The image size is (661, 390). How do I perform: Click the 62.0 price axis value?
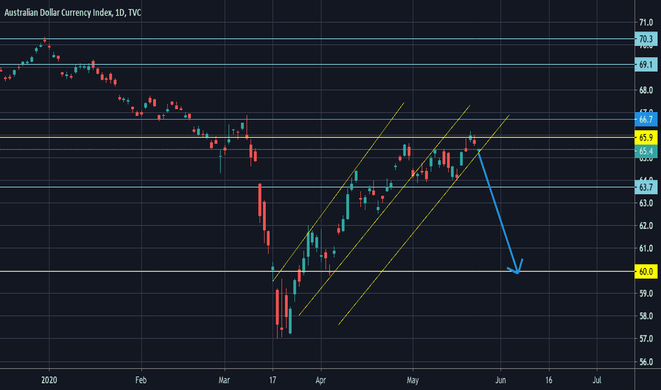coord(646,226)
